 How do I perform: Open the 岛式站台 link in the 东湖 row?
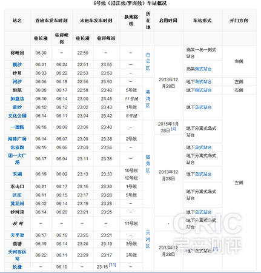coord(203,174)
